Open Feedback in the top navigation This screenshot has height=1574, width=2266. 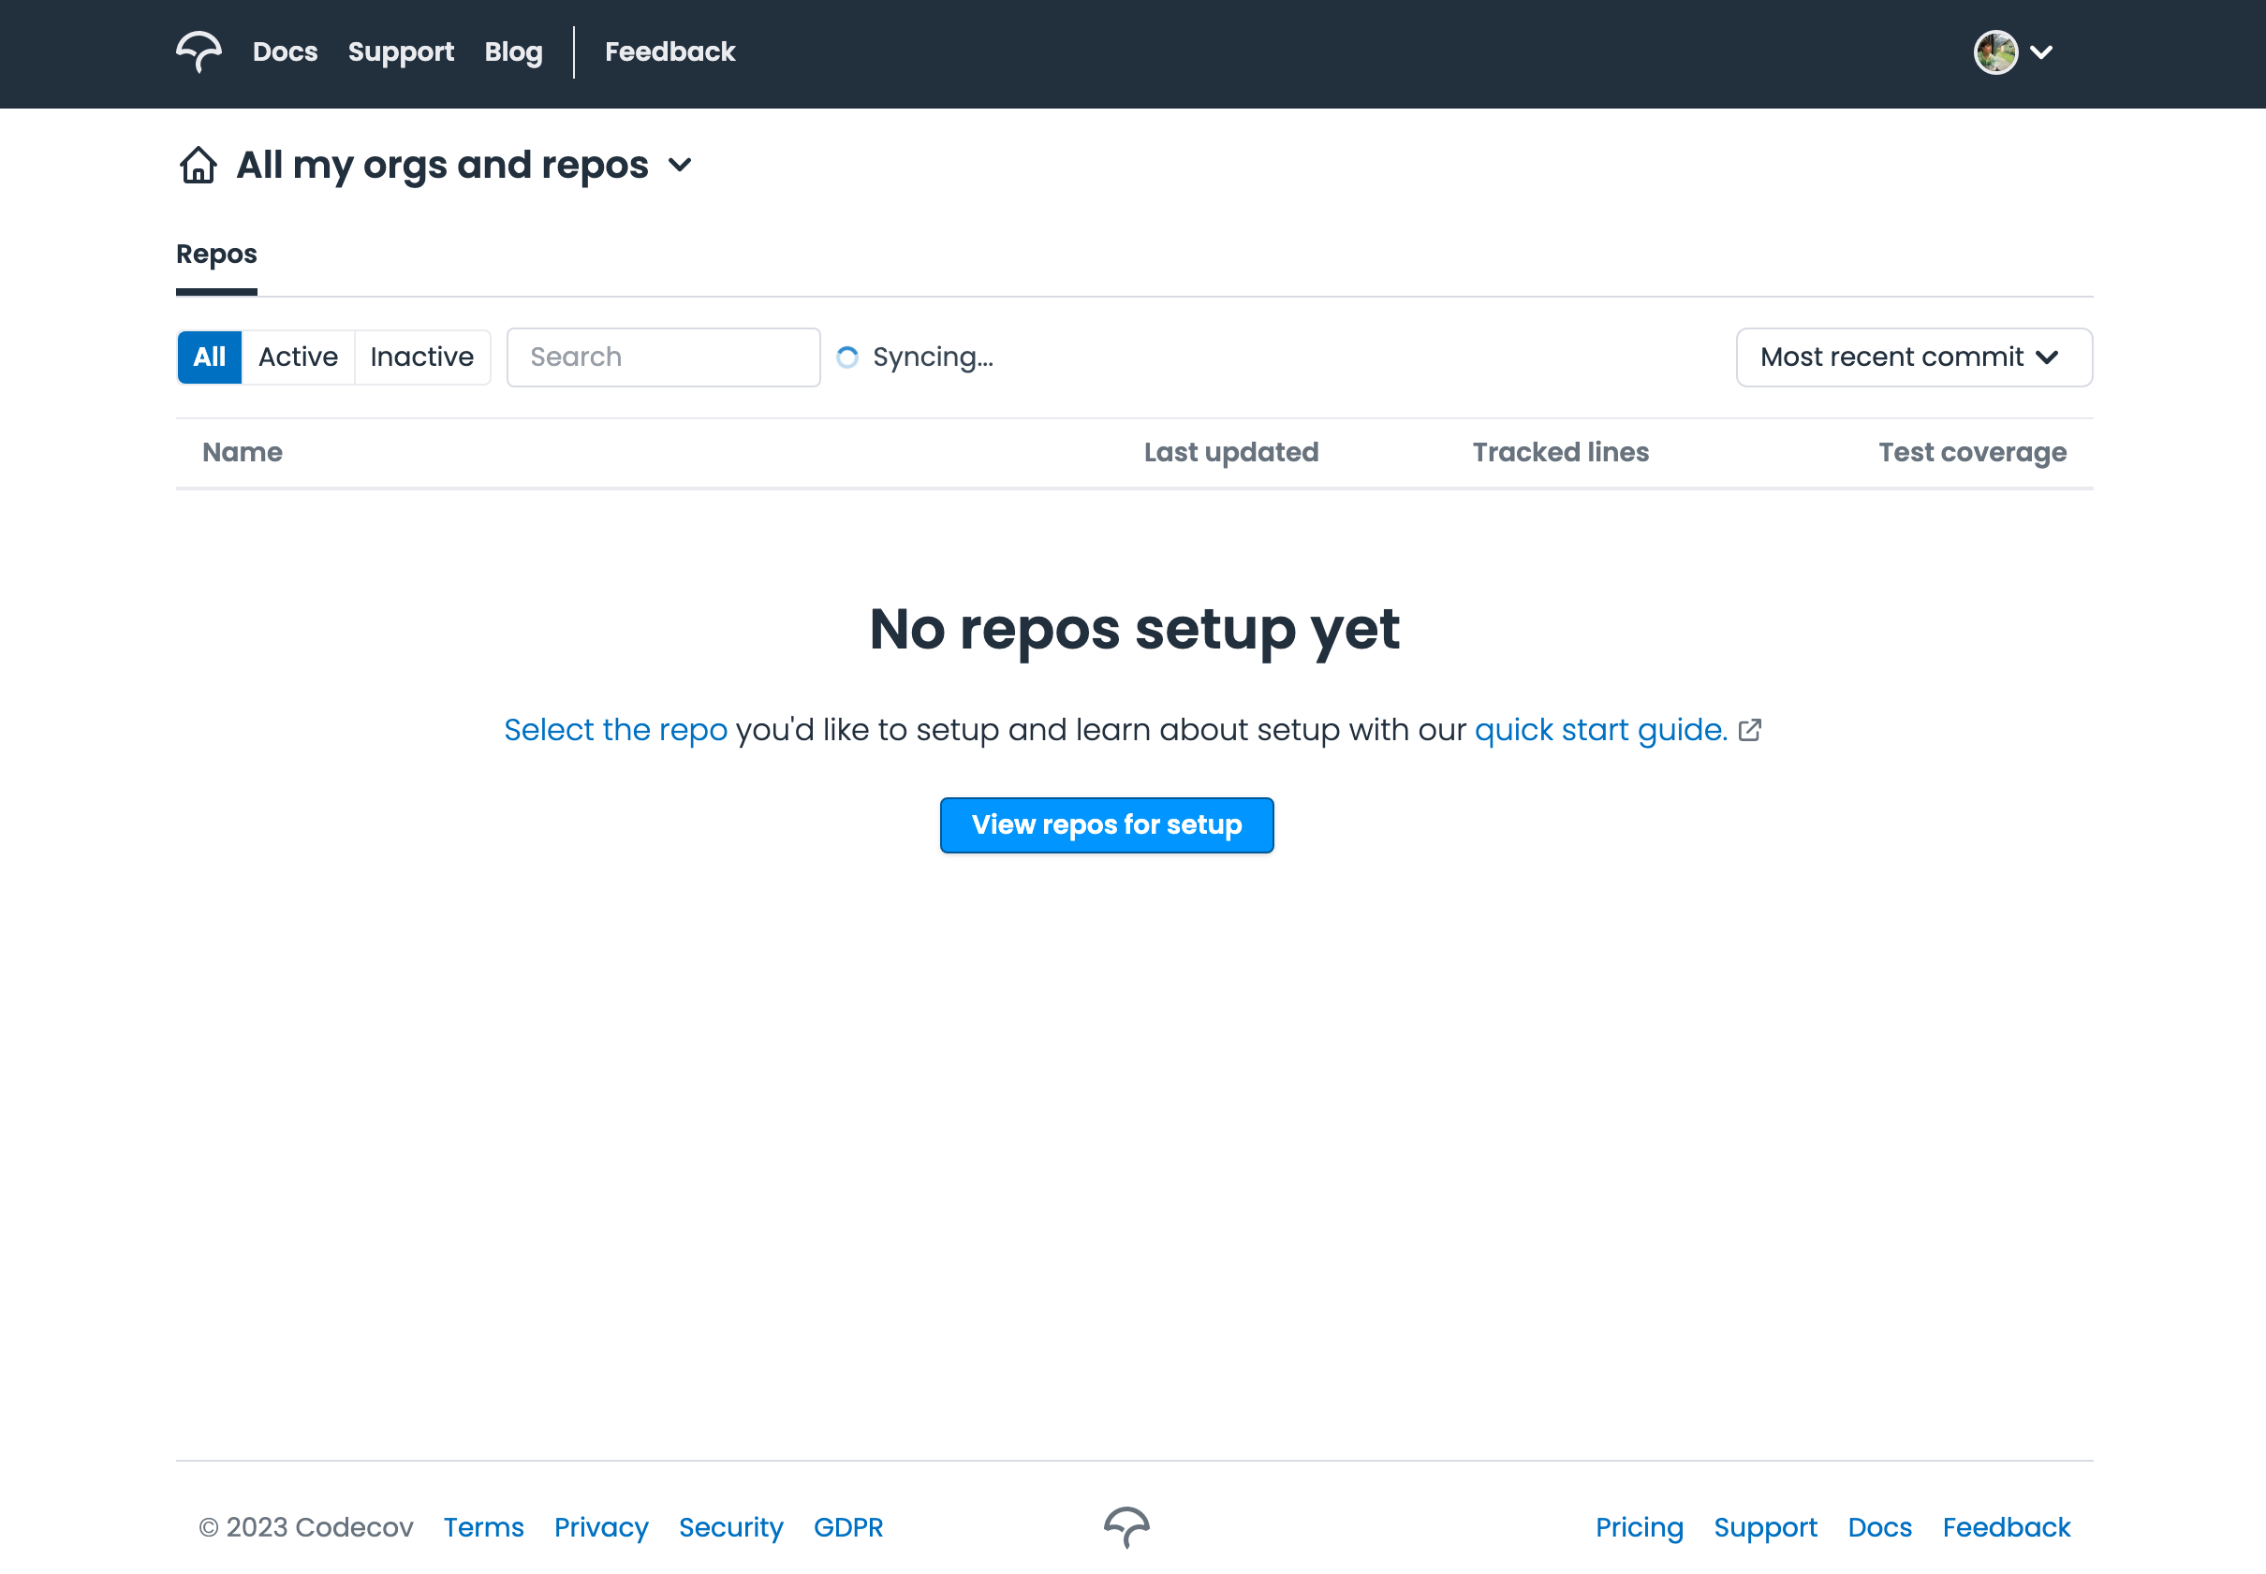pos(669,51)
